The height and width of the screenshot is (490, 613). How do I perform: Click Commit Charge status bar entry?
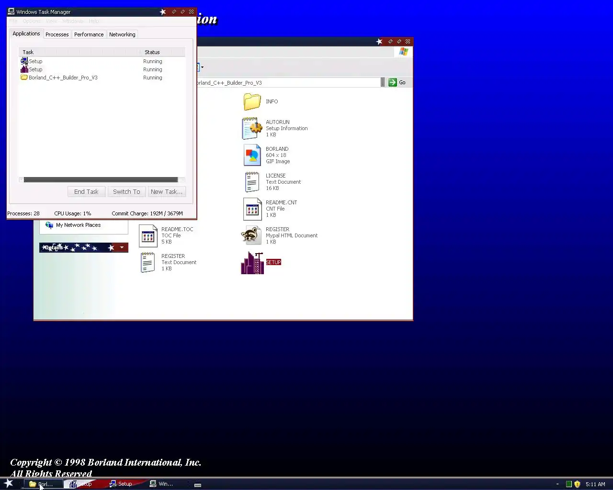coord(147,213)
